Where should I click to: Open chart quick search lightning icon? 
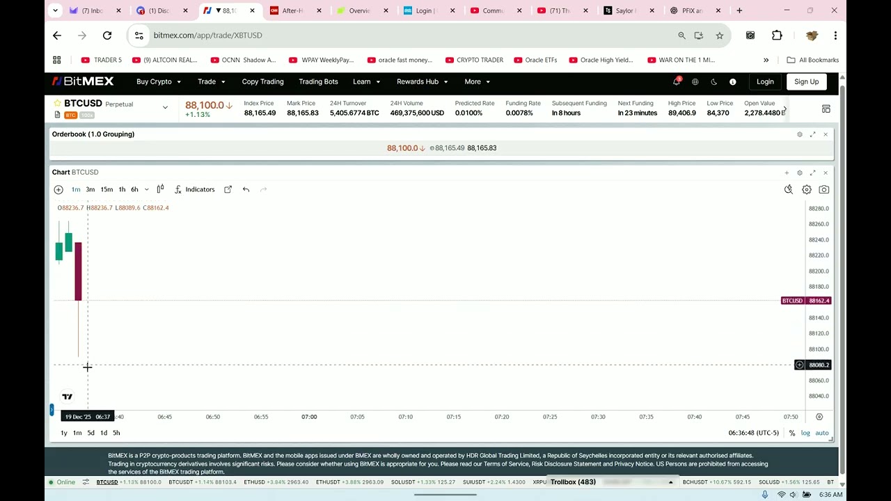pos(789,189)
